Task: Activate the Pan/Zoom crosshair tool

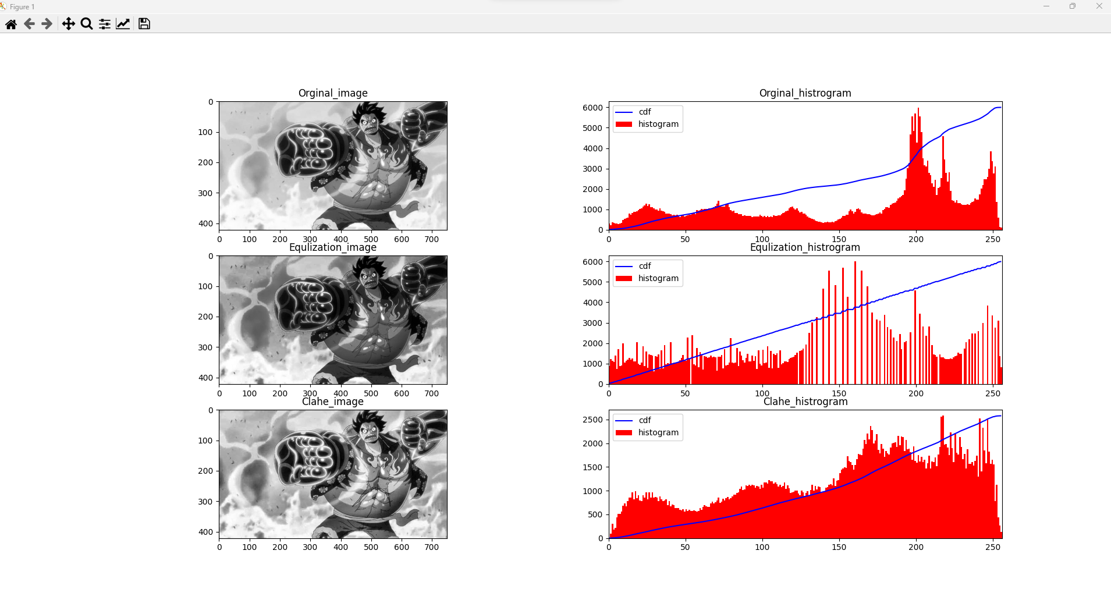Action: click(x=68, y=24)
